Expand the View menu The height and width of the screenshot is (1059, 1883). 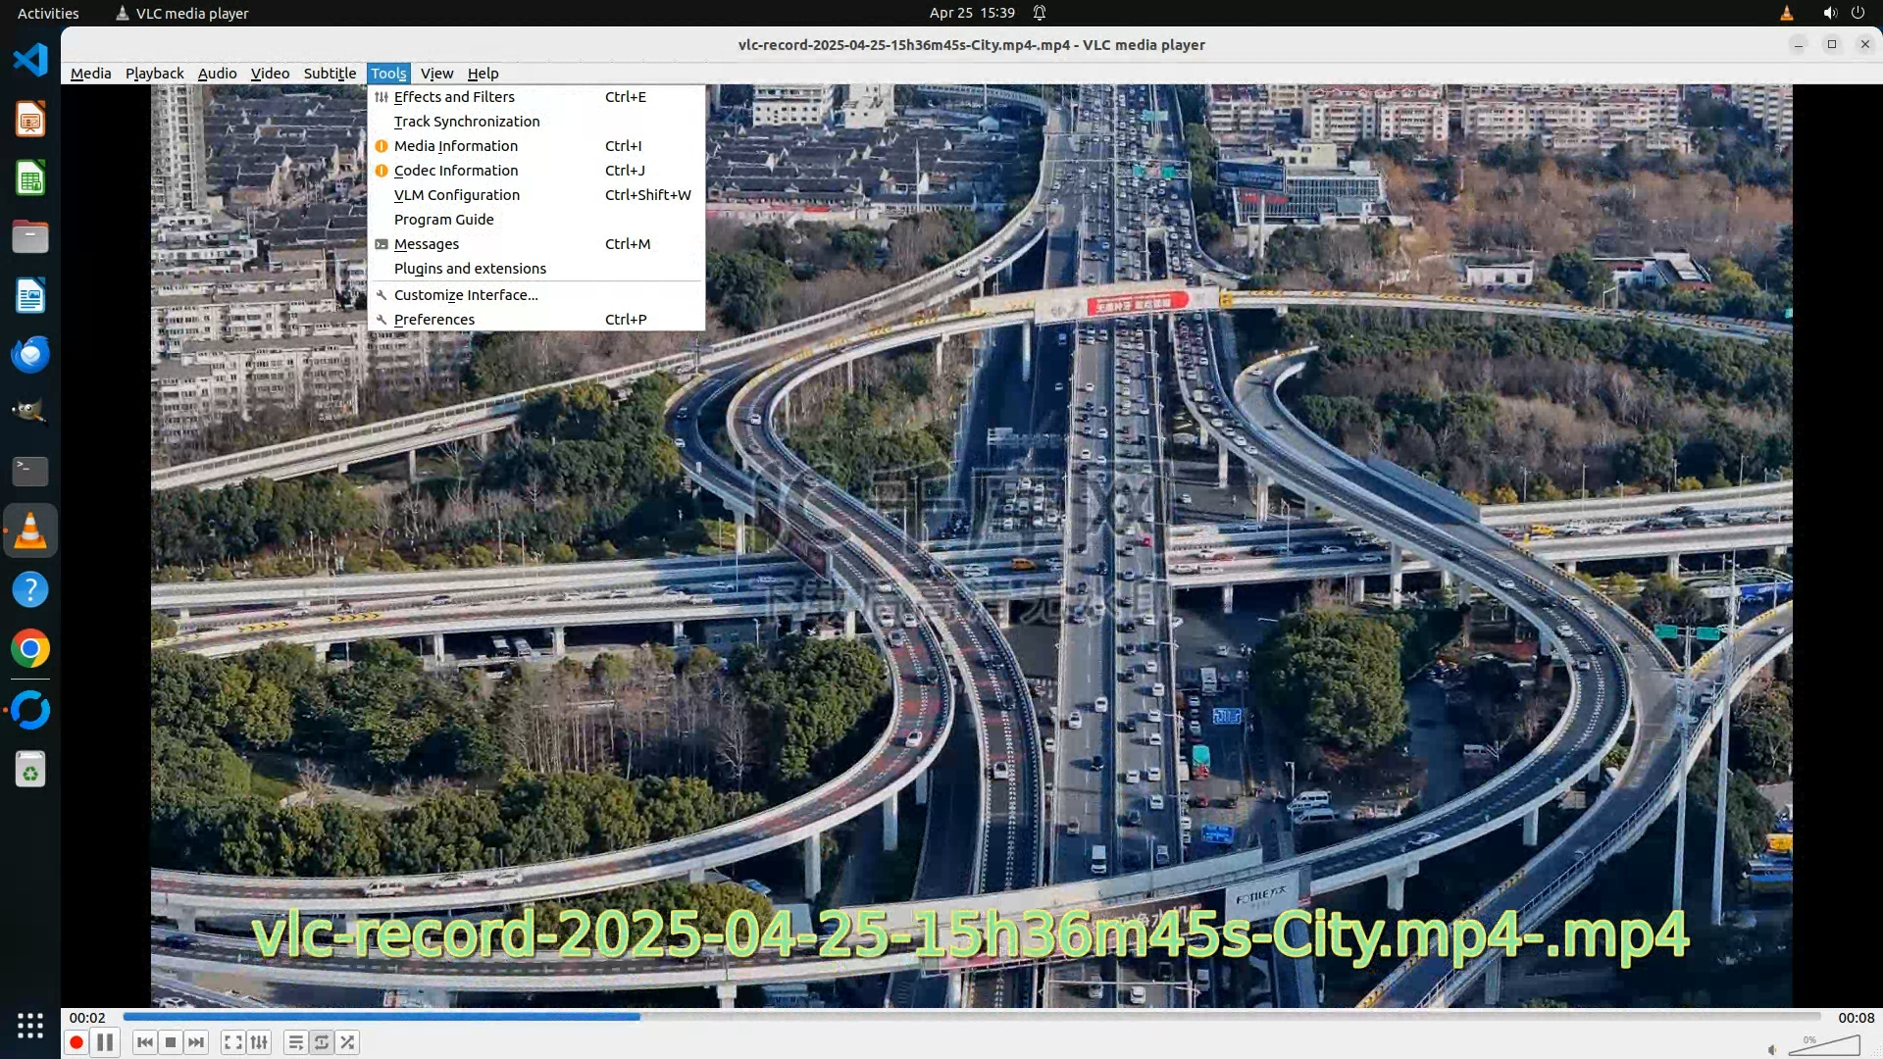click(436, 74)
